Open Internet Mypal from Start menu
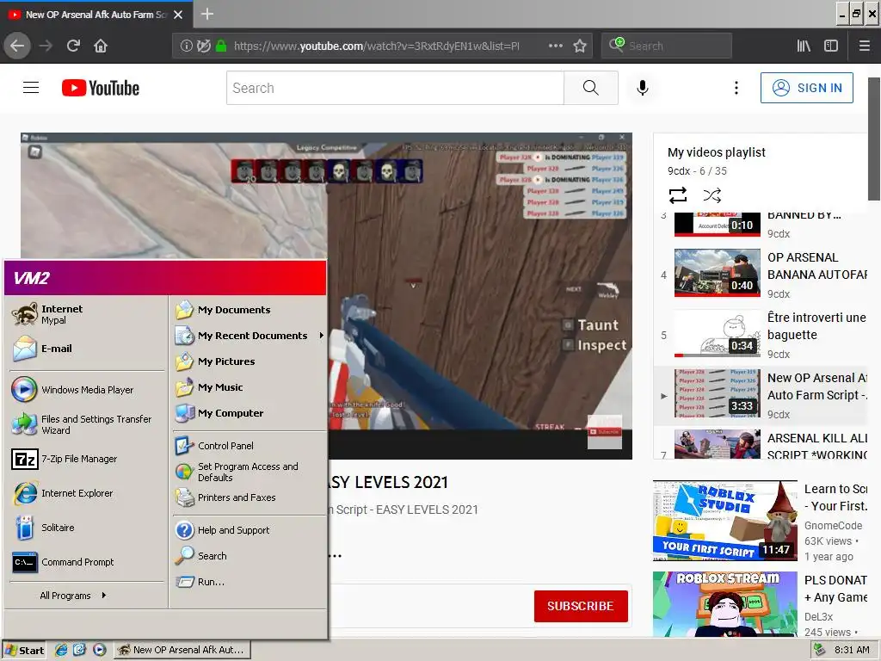 (x=87, y=314)
